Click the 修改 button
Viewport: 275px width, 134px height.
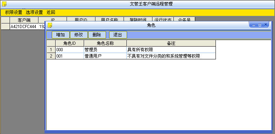(x=79, y=35)
